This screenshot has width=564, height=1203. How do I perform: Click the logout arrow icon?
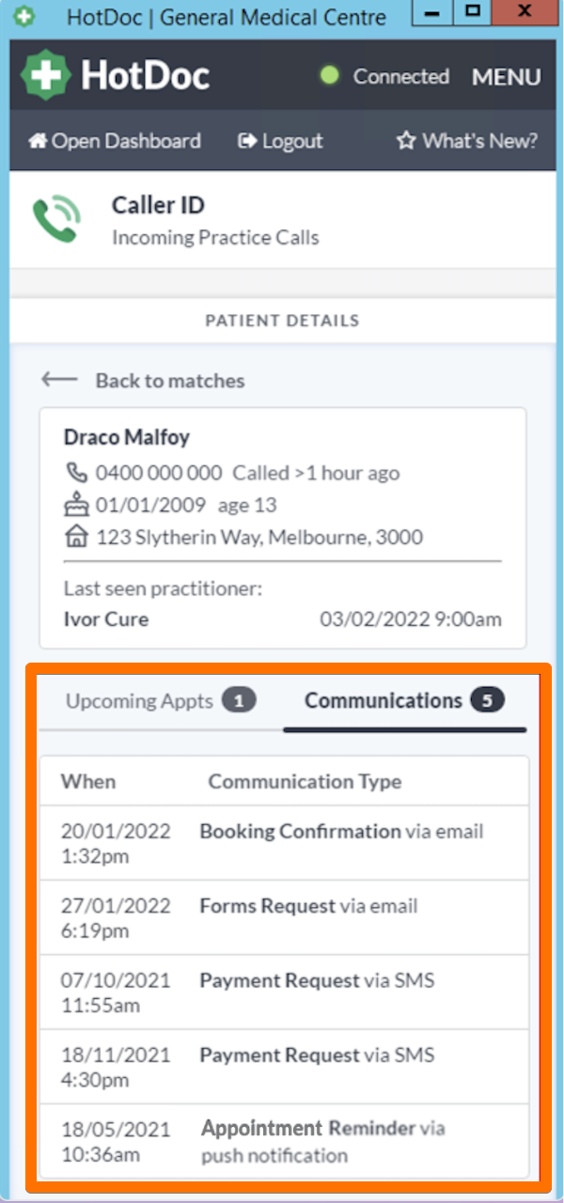[x=248, y=141]
